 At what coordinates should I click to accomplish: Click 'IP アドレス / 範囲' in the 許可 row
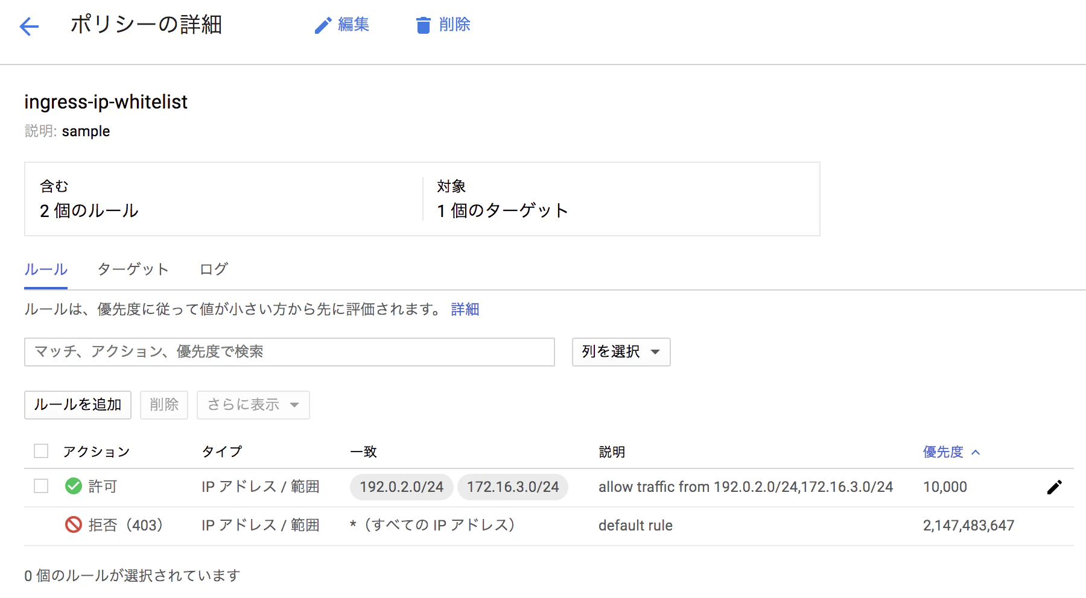point(261,486)
